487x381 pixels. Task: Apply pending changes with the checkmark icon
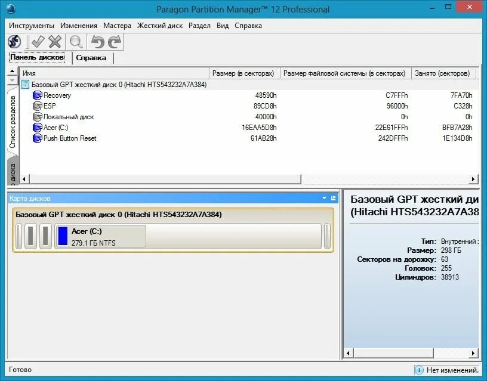pos(38,42)
